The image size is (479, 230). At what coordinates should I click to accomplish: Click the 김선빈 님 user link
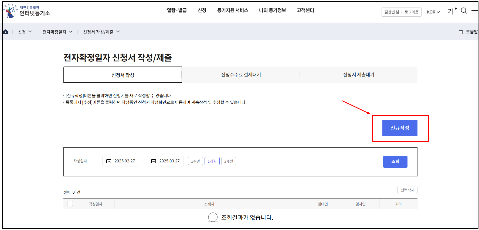(x=392, y=12)
